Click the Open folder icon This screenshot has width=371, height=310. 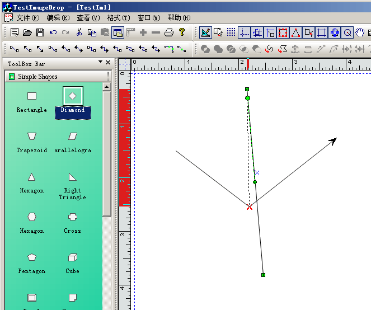pos(27,32)
